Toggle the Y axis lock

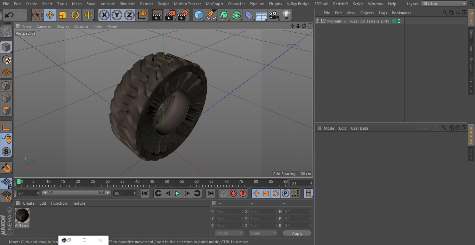[117, 15]
